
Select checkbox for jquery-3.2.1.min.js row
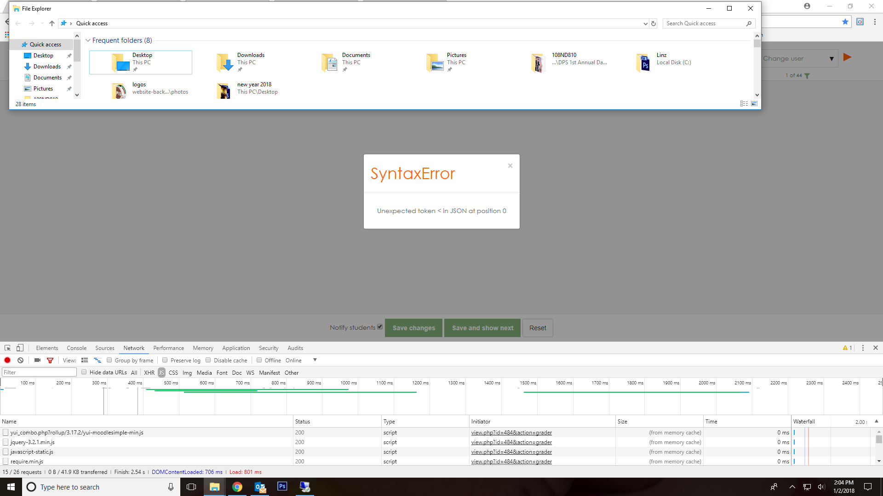[x=6, y=442]
